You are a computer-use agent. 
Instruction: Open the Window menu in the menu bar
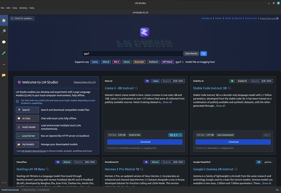point(23,8)
